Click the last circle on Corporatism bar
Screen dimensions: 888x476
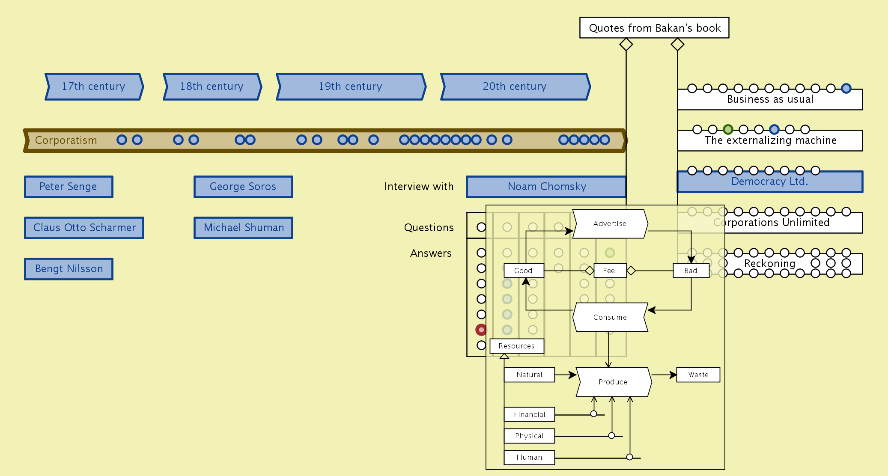pos(605,140)
